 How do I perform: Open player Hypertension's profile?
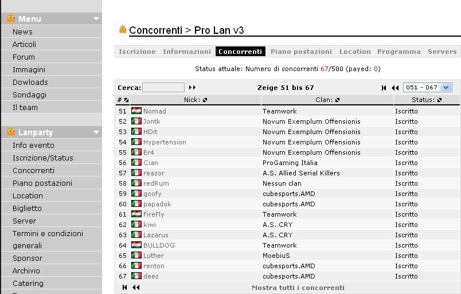click(x=165, y=142)
